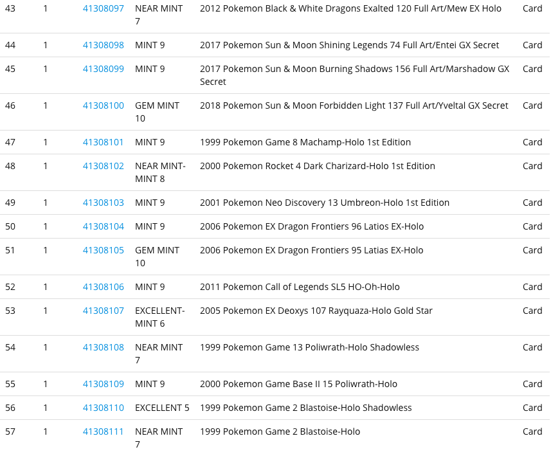The image size is (551, 454).
Task: Open cert number 41308100 link
Action: pos(104,105)
